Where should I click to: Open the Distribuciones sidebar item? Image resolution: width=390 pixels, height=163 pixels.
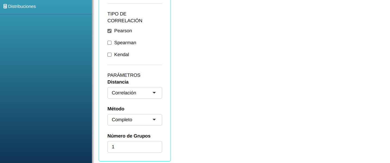click(x=22, y=6)
